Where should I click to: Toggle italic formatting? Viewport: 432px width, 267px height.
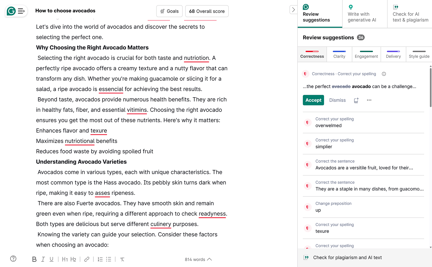[x=43, y=259]
